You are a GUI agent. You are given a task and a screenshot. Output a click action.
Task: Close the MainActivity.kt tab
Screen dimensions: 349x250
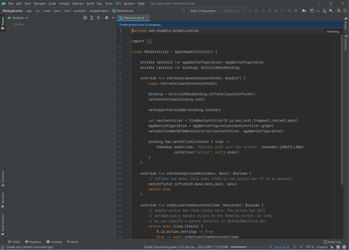(x=147, y=18)
